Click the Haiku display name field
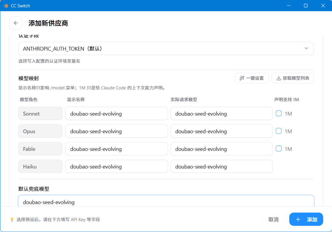Viewport: 332px width, 232px height. 117,166
